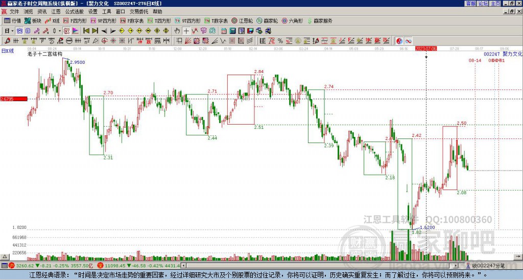Click the save floppy disk icon
The height and width of the screenshot is (280, 523).
[250, 31]
